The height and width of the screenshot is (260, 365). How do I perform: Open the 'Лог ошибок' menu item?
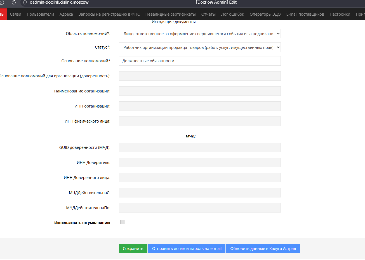[x=233, y=14]
